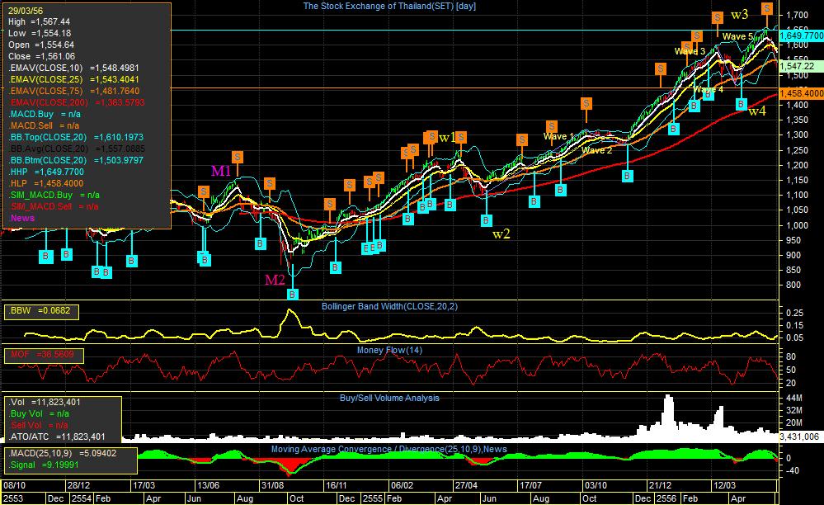The width and height of the screenshot is (824, 505).
Task: Click the Bollinger Band Width(CLOSE,20,2) panel title
Action: tap(389, 306)
